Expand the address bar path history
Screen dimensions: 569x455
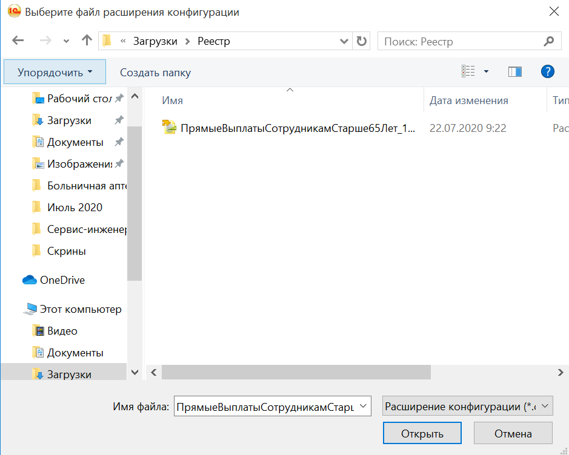pos(343,41)
